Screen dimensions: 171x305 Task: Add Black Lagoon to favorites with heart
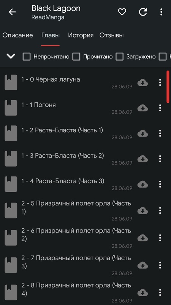tap(122, 12)
